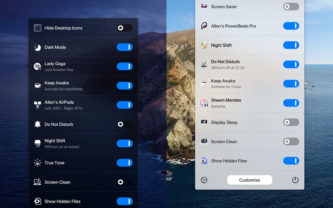333x208 pixels.
Task: Click the Spotify icon beside Lady Gaga
Action: tap(37, 67)
